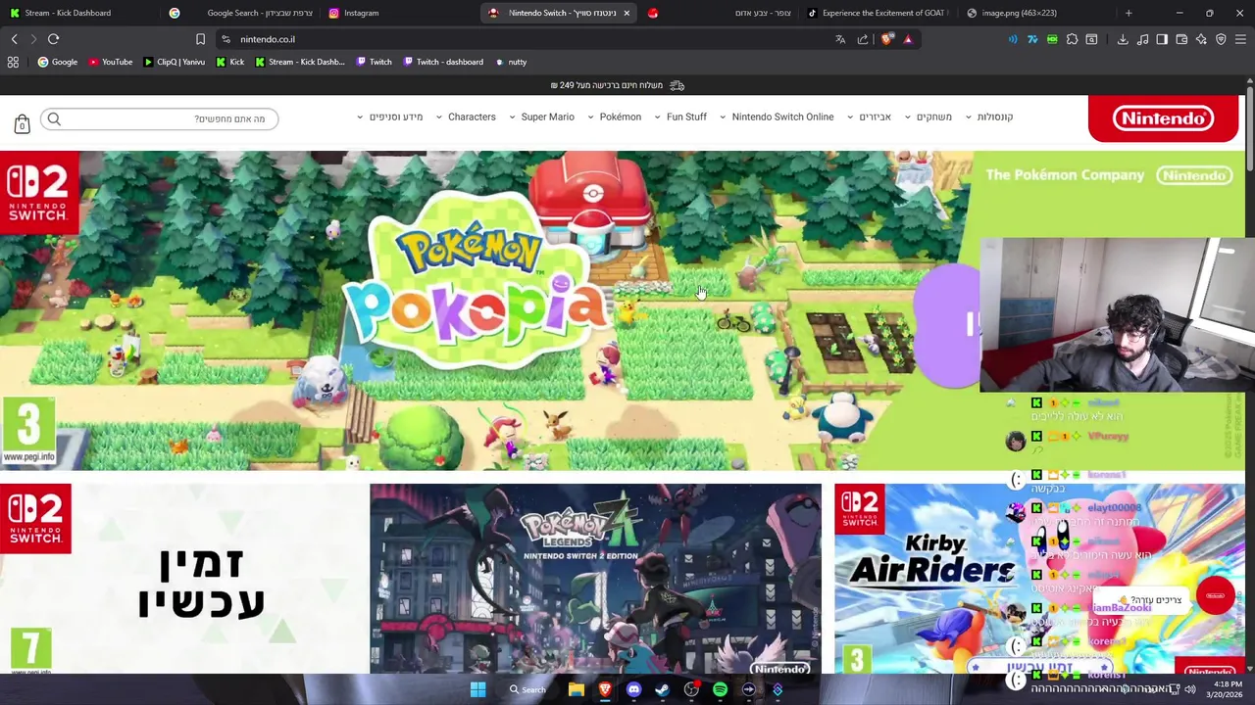Open the taskbar clock showing 4:18 PM

[1227, 689]
